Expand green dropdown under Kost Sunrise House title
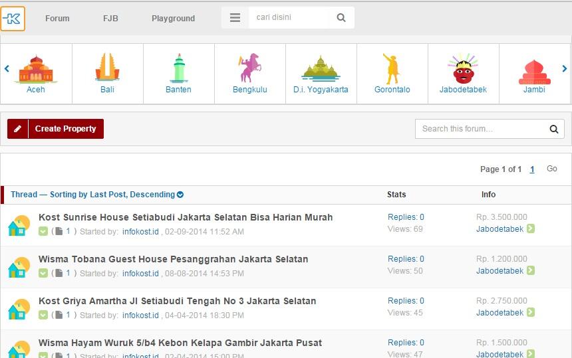The image size is (572, 358). (43, 231)
